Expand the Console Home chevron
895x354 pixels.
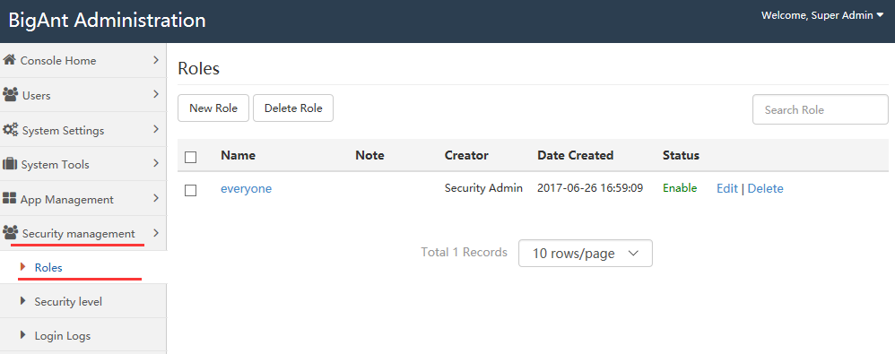156,60
